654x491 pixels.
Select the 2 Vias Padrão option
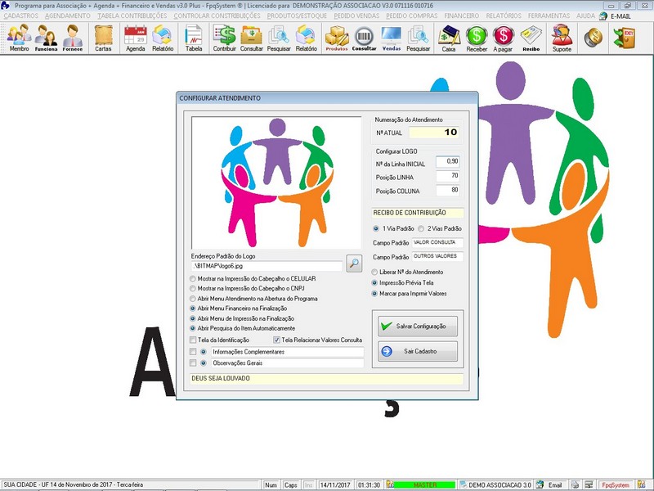click(x=421, y=229)
